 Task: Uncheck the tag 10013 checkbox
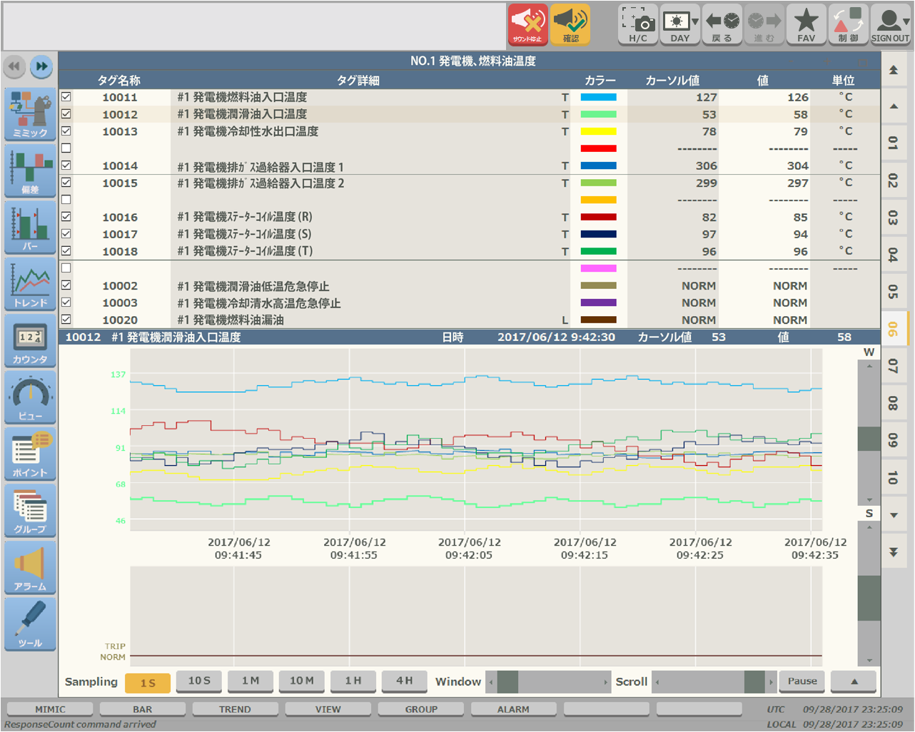(66, 131)
